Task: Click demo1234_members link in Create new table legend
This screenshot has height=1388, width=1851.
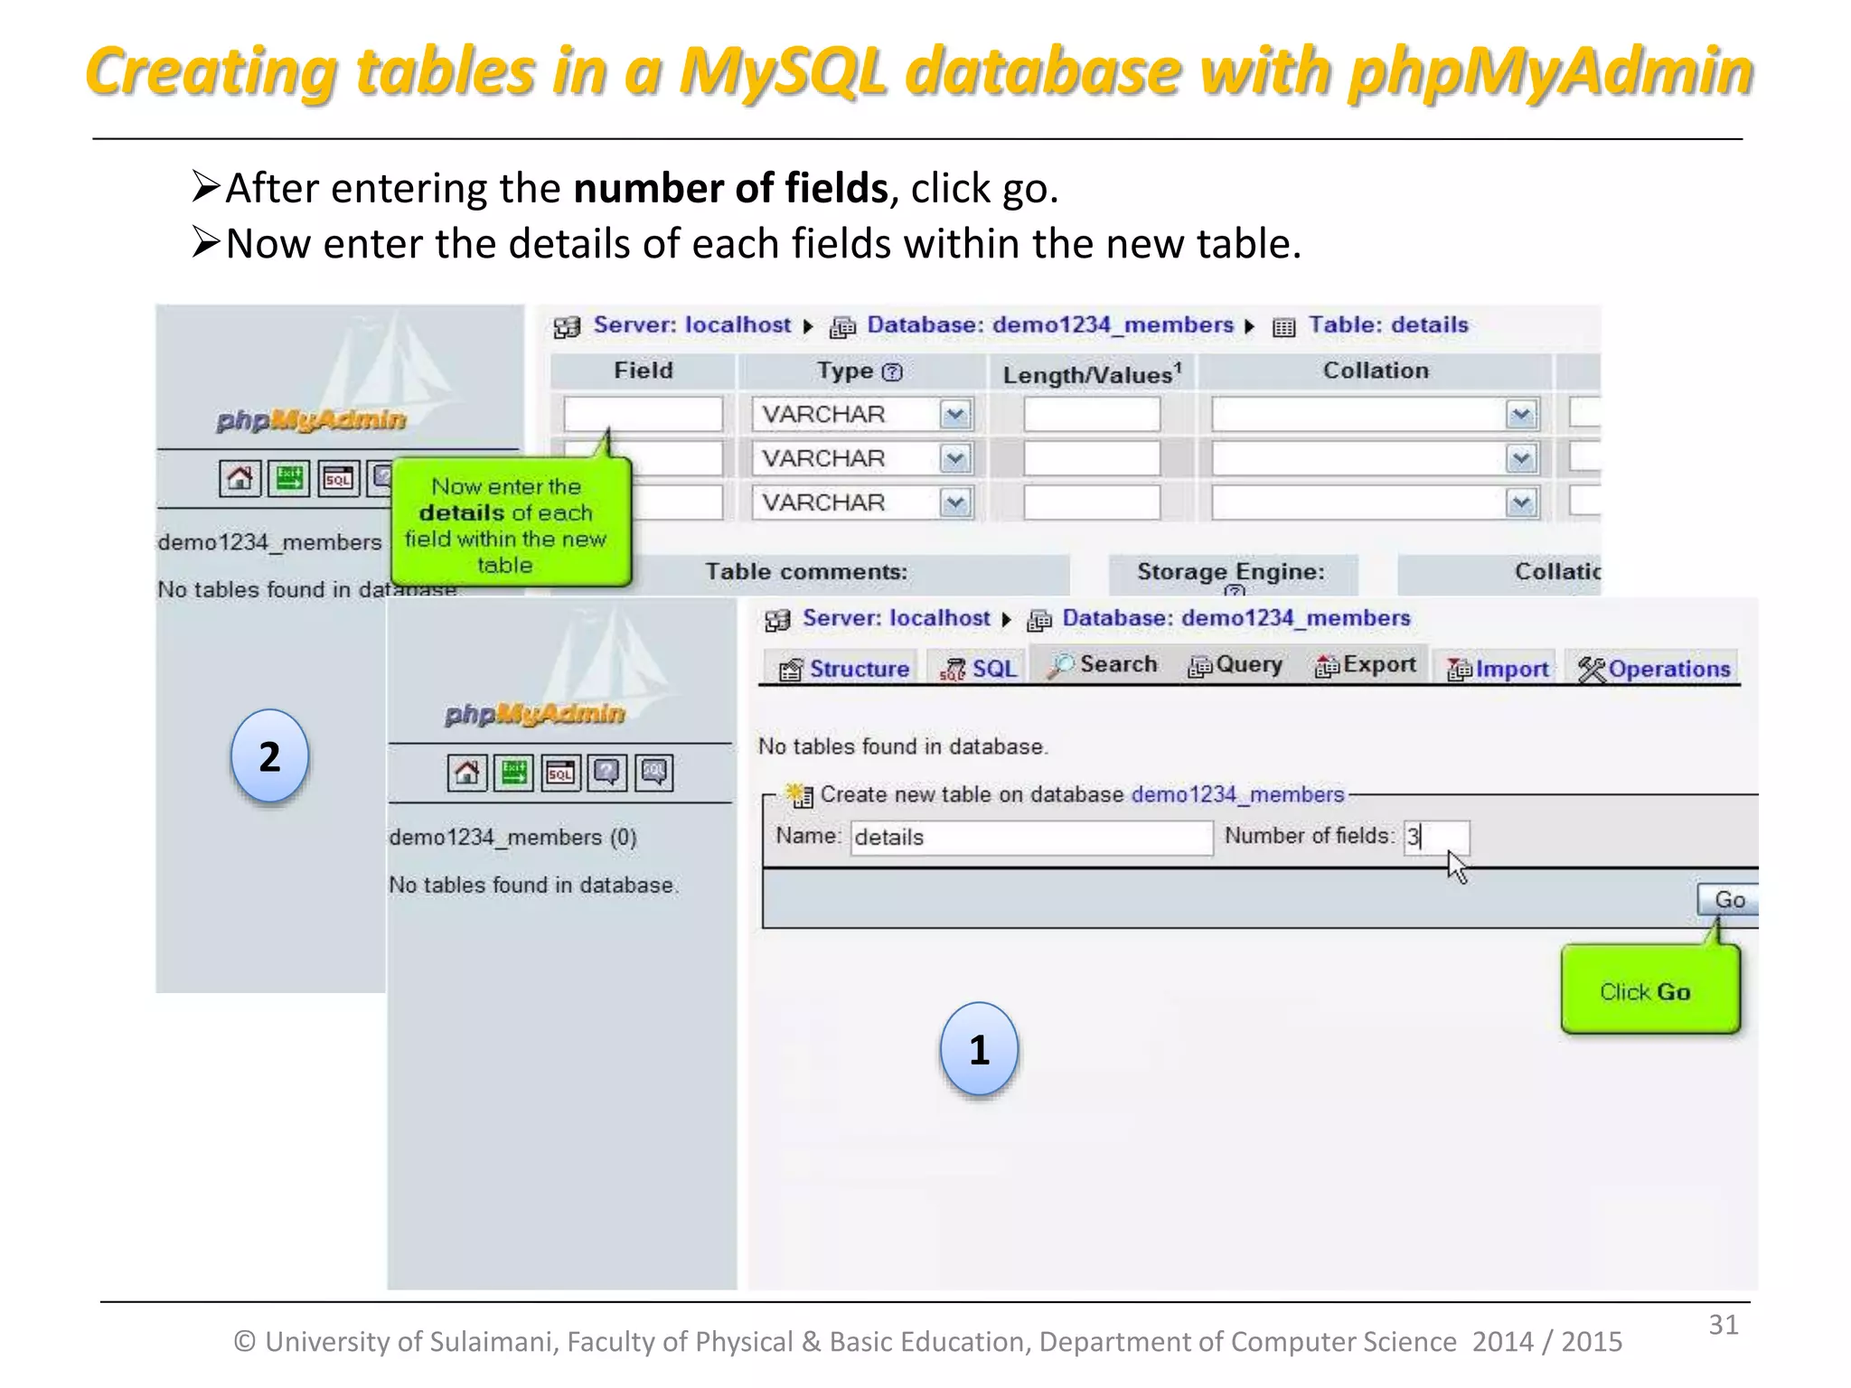Action: coord(1237,794)
